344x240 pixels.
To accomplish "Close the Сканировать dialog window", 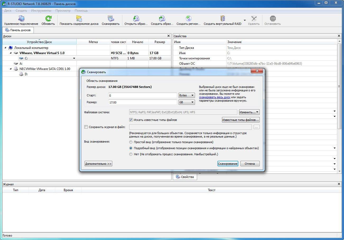I will tap(257, 71).
